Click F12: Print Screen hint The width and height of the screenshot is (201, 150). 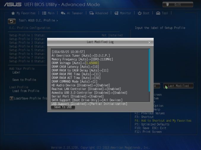coord(148,132)
